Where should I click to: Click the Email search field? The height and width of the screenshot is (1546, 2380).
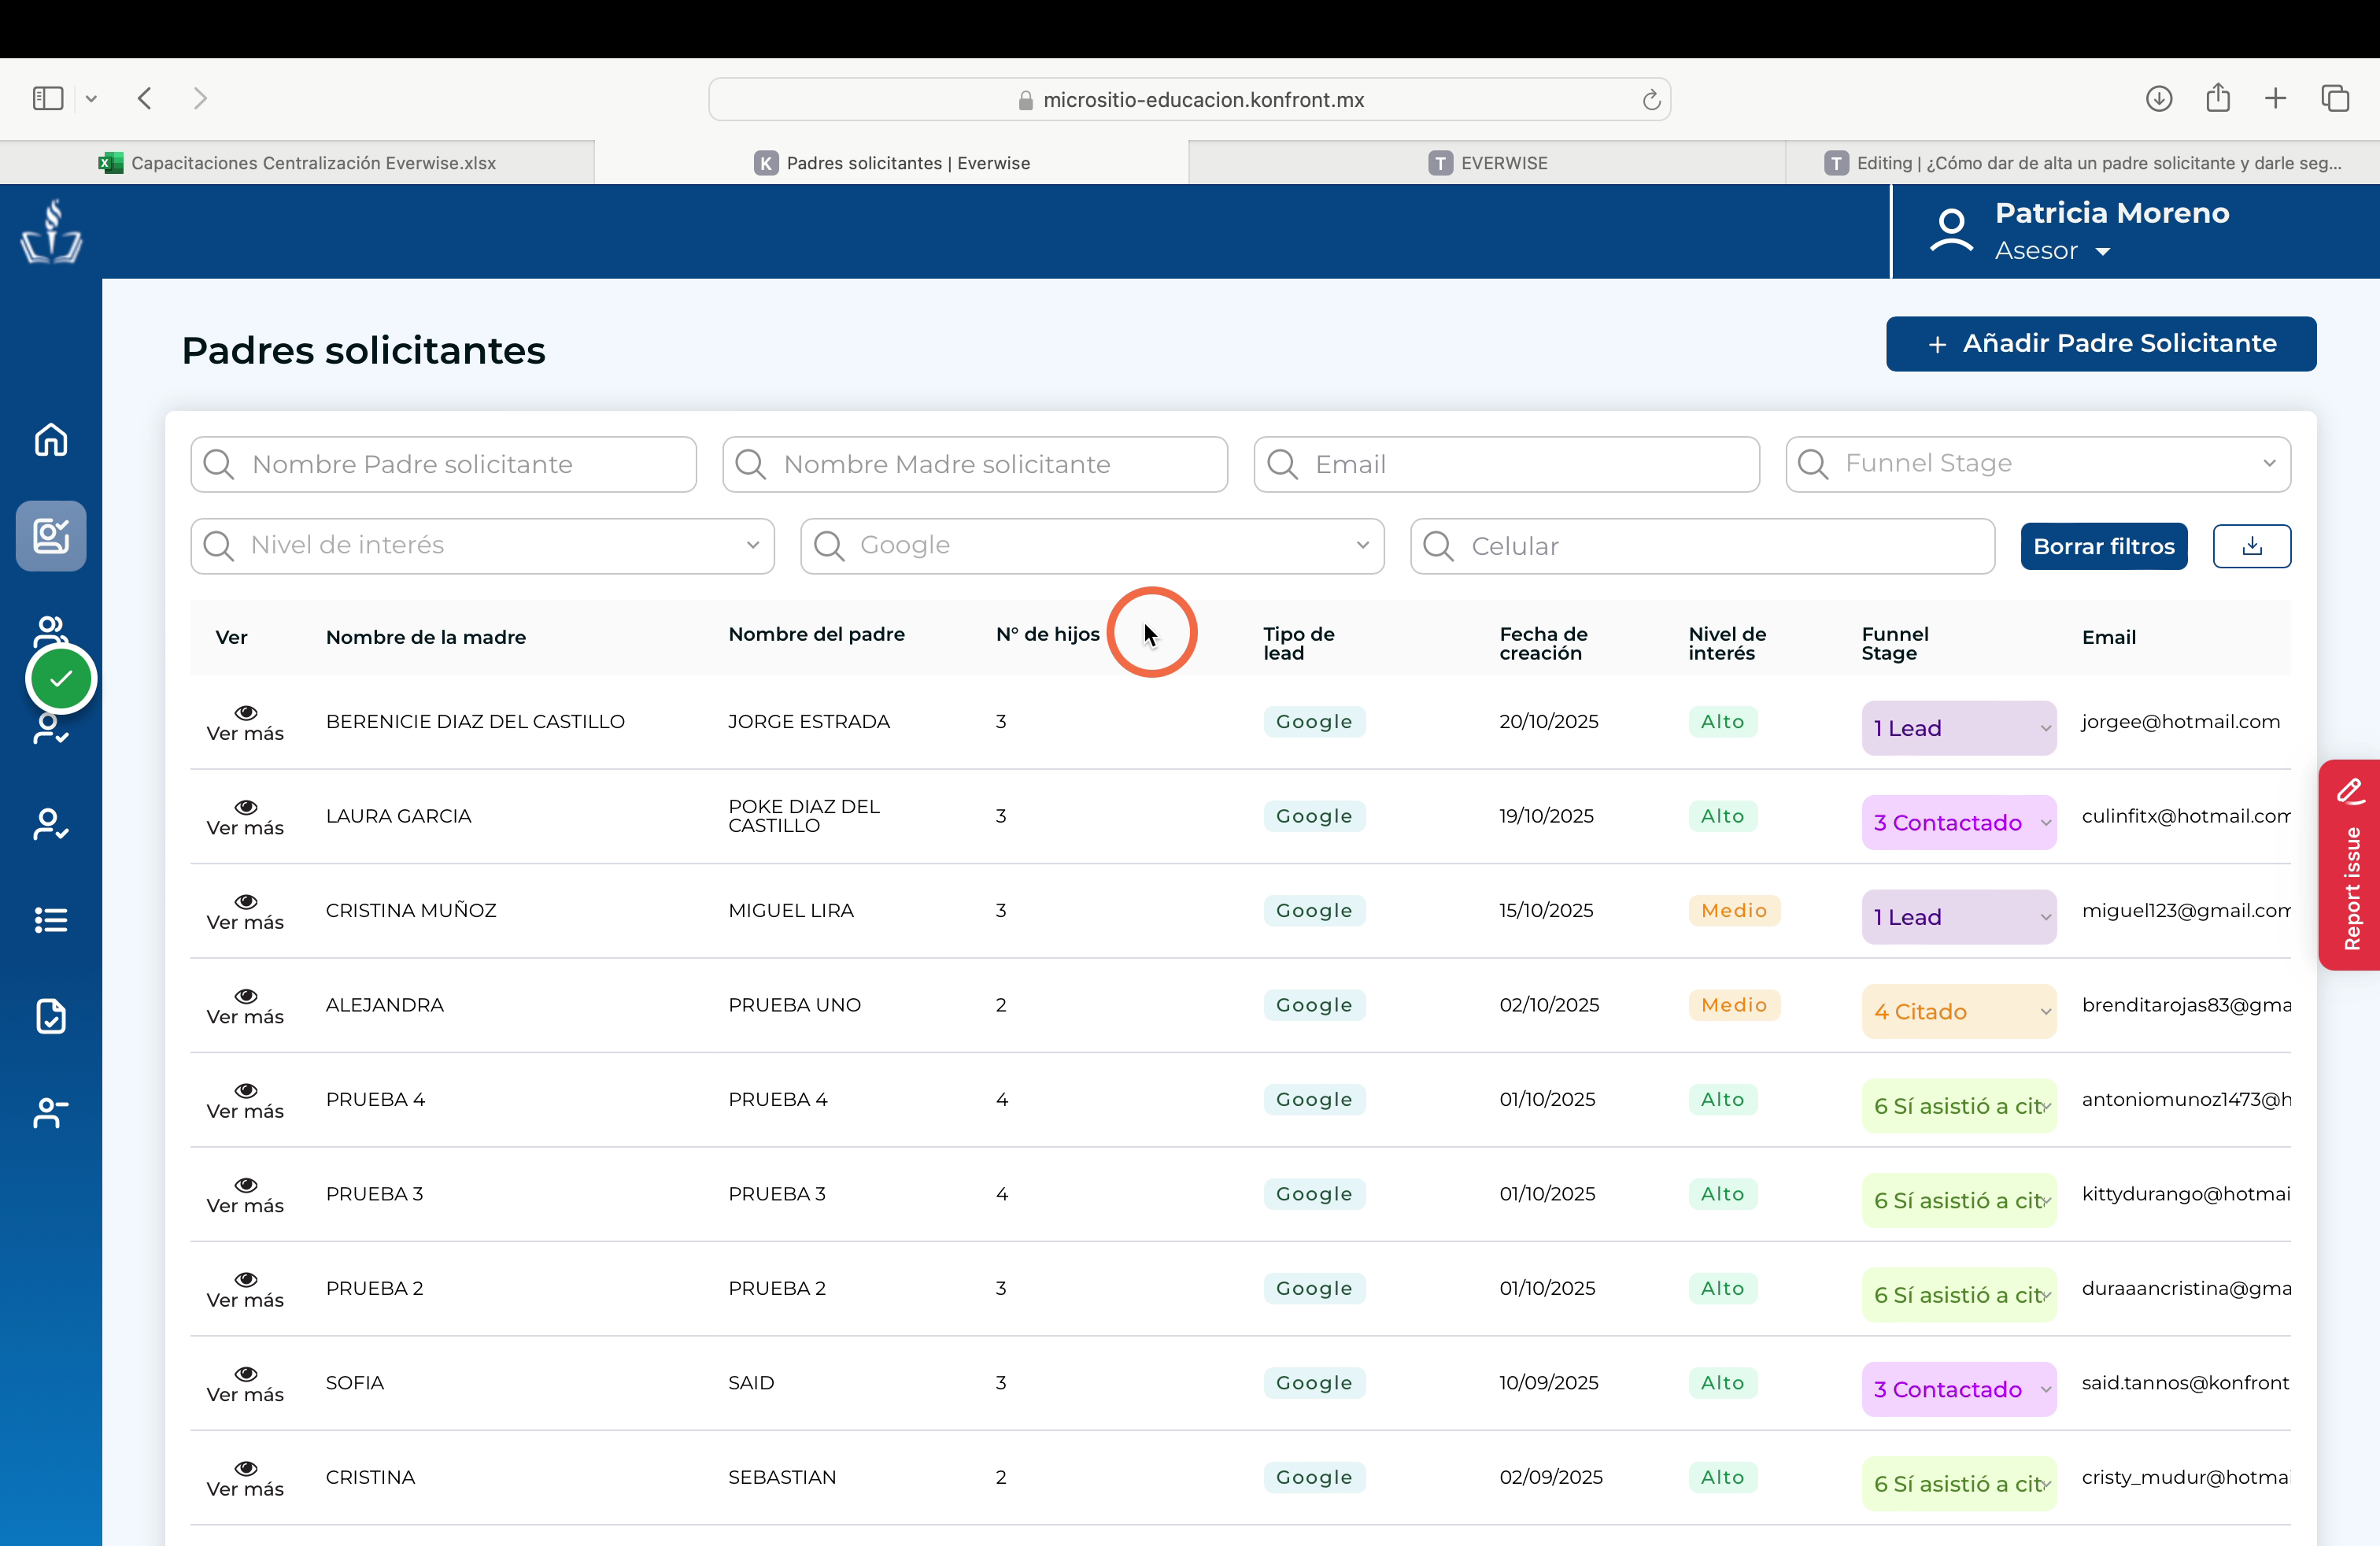[1506, 464]
